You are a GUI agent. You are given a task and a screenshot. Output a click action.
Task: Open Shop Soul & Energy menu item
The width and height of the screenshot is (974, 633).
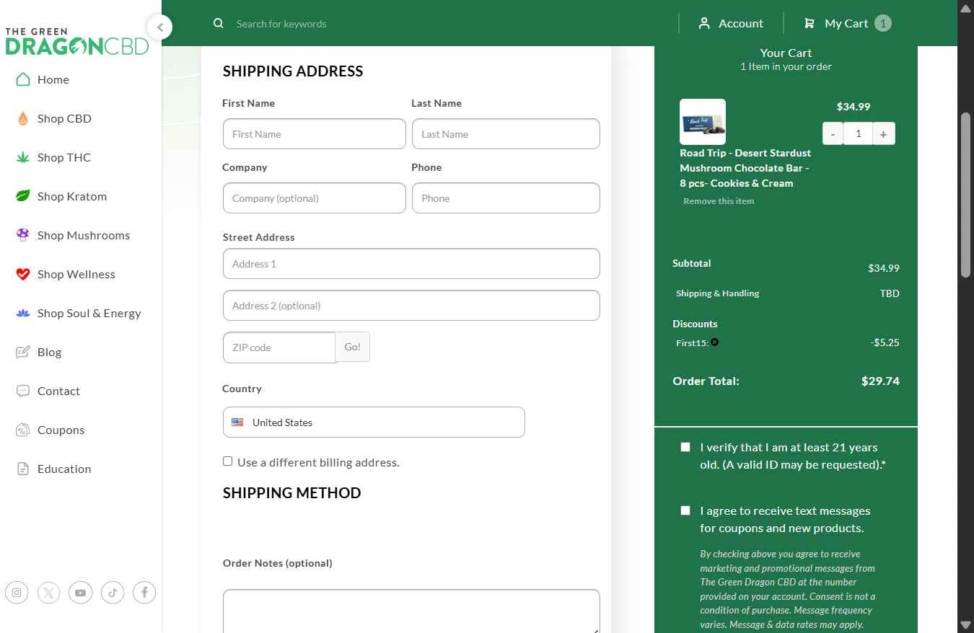point(89,313)
